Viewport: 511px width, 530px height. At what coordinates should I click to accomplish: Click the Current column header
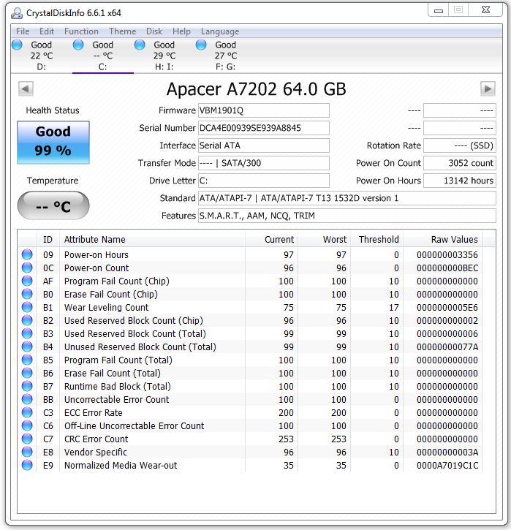(271, 240)
